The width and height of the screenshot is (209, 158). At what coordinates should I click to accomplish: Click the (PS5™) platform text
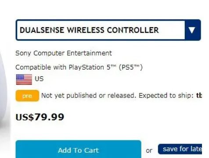131,67
